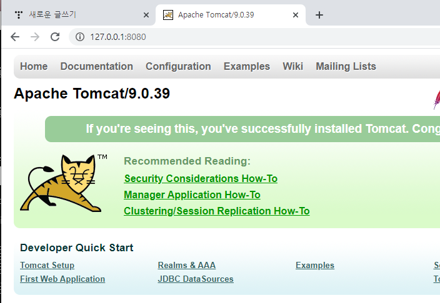
Task: Click the 새로운 글쓰기 tab favicon
Action: [19, 14]
